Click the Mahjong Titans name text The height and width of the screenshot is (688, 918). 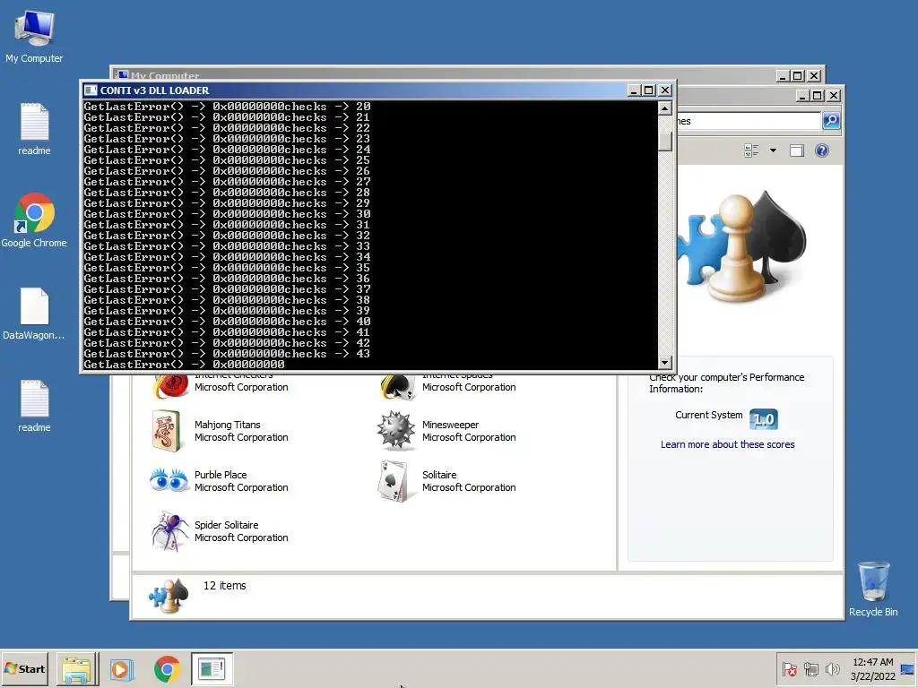click(x=227, y=425)
